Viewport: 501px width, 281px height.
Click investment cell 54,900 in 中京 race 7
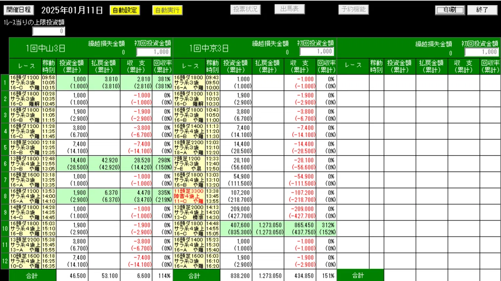coord(236,180)
